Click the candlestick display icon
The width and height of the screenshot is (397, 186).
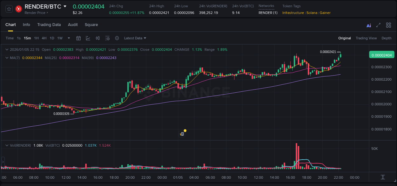[x=98, y=38]
